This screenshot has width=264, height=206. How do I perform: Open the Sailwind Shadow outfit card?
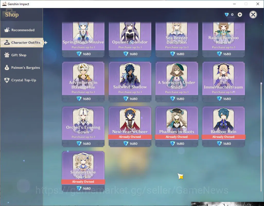(130, 82)
